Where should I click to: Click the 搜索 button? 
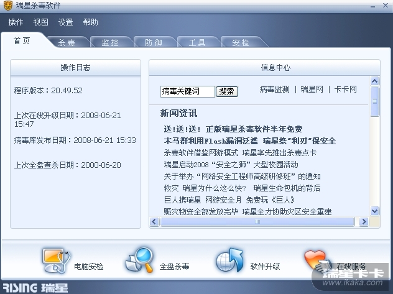[x=227, y=91]
